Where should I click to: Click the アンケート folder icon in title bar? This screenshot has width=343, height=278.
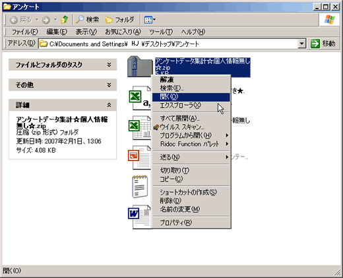pyautogui.click(x=7, y=7)
